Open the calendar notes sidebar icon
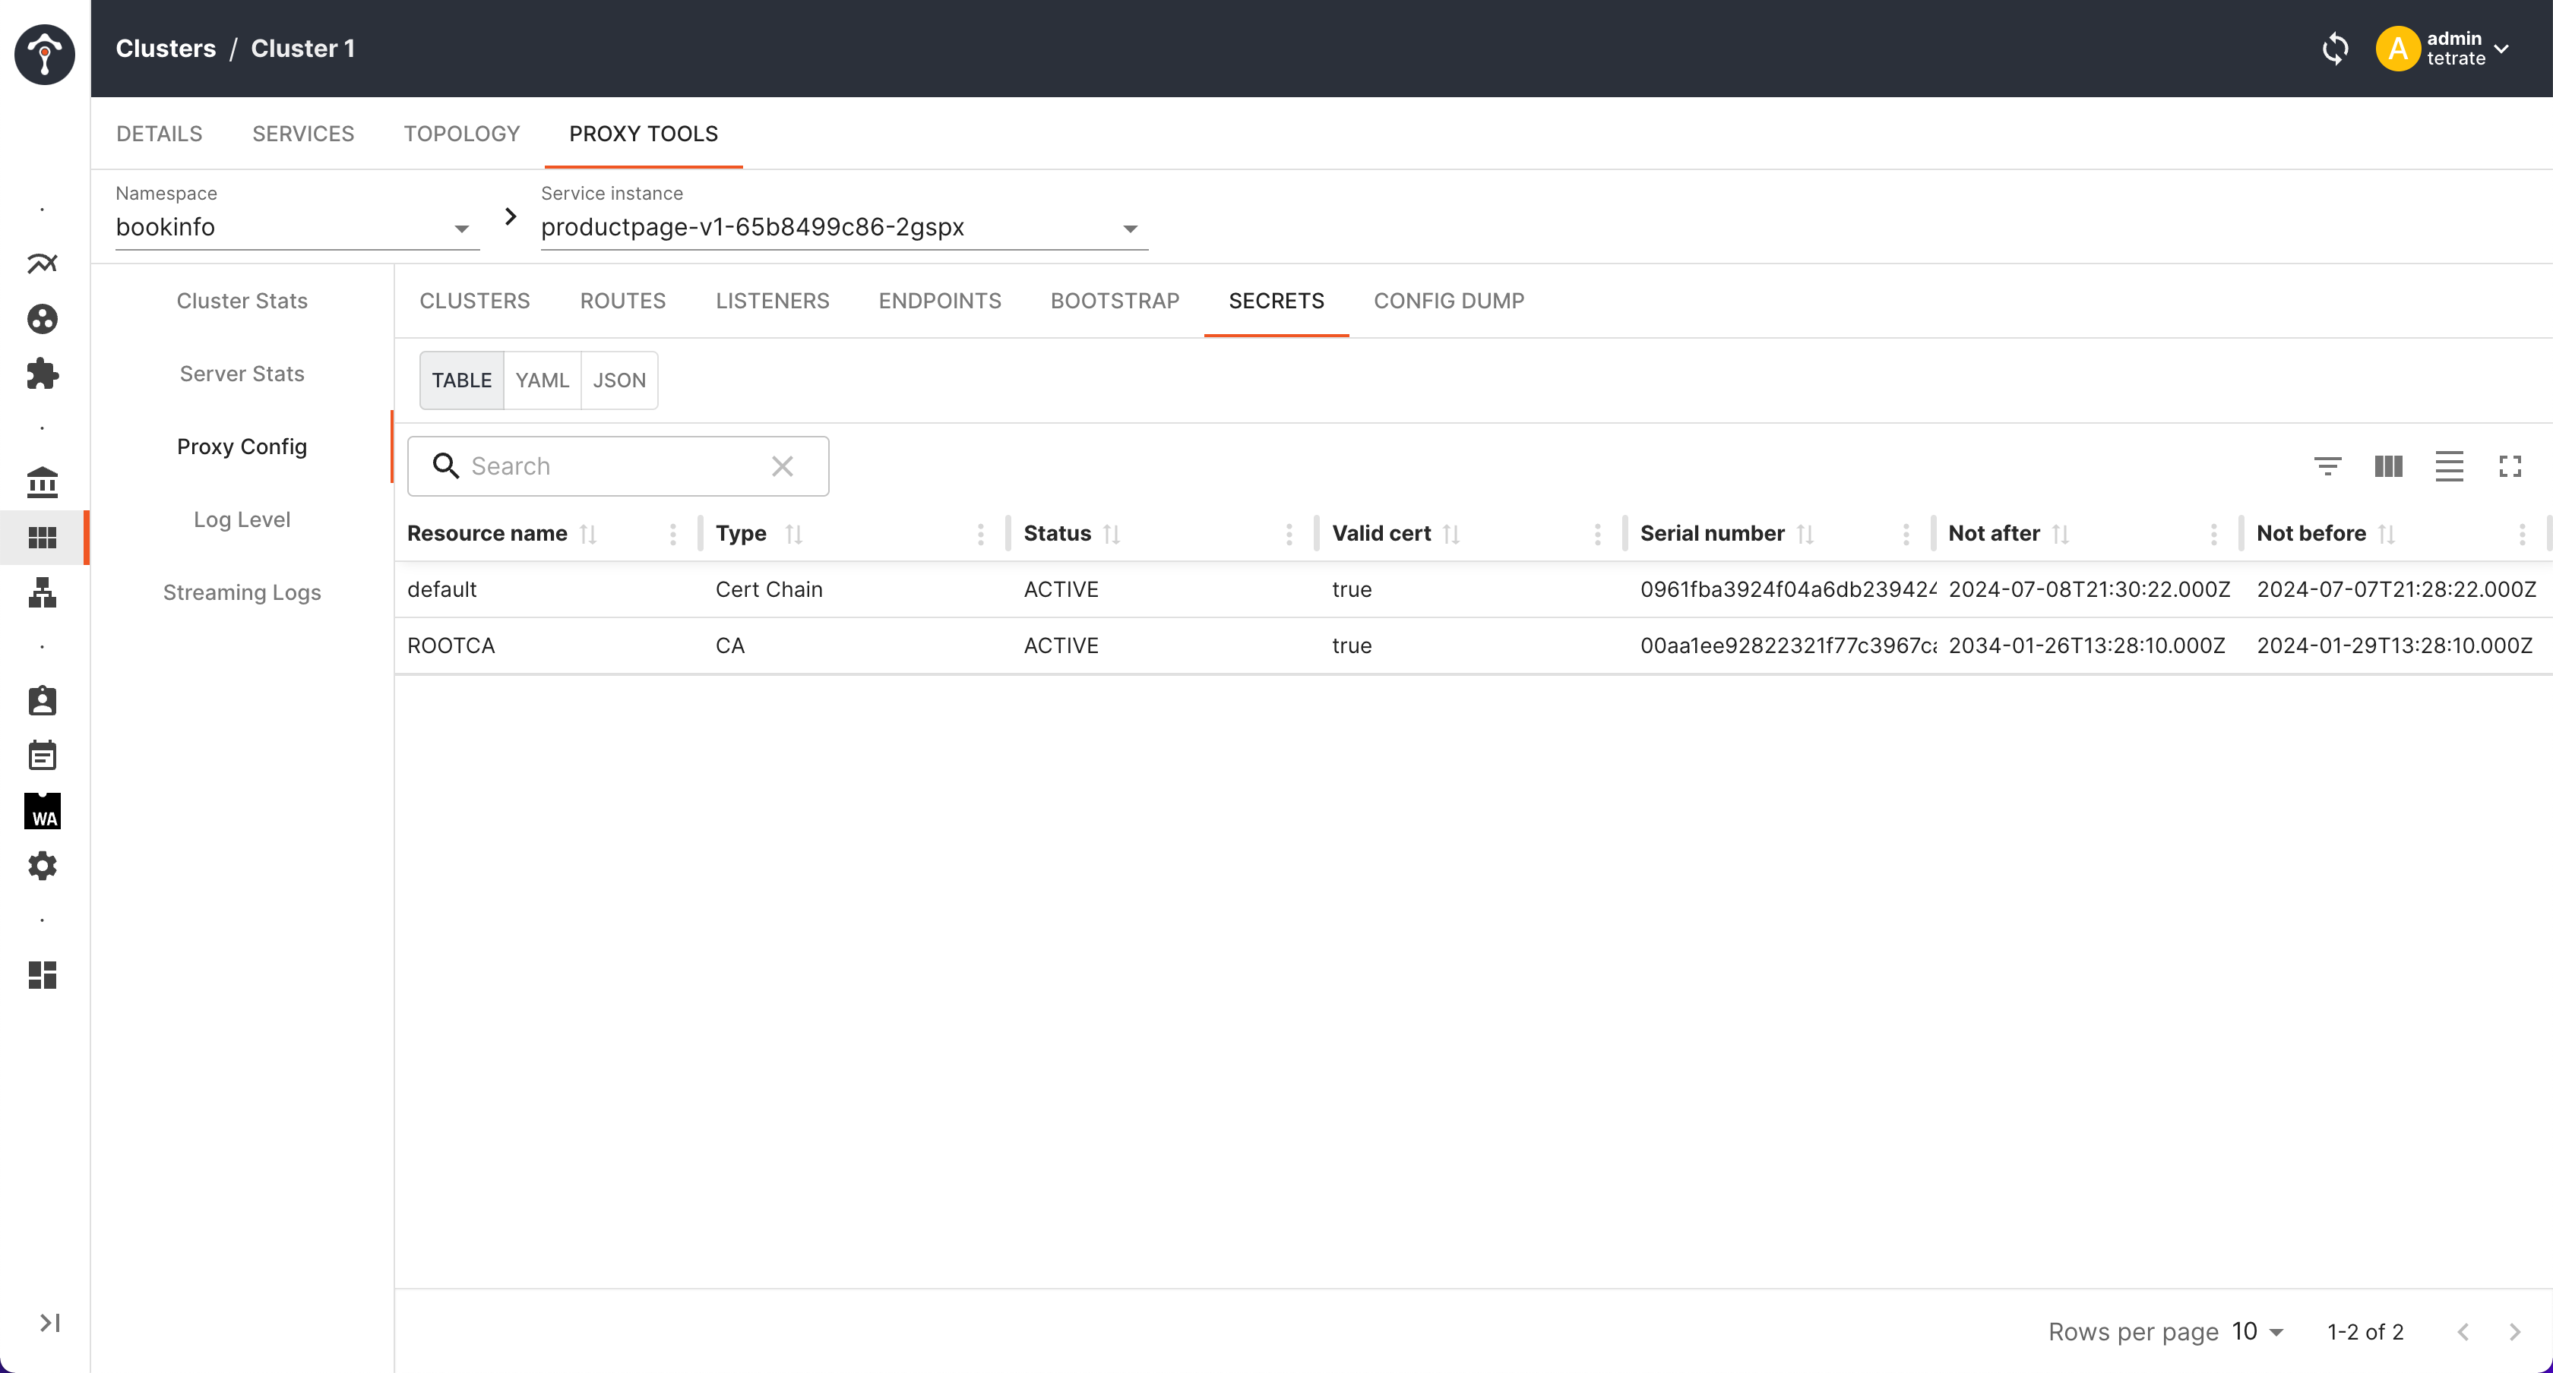Viewport: 2553px width, 1373px height. (x=43, y=756)
